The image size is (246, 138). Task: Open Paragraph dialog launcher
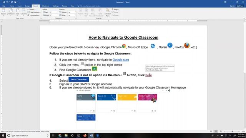(76, 18)
